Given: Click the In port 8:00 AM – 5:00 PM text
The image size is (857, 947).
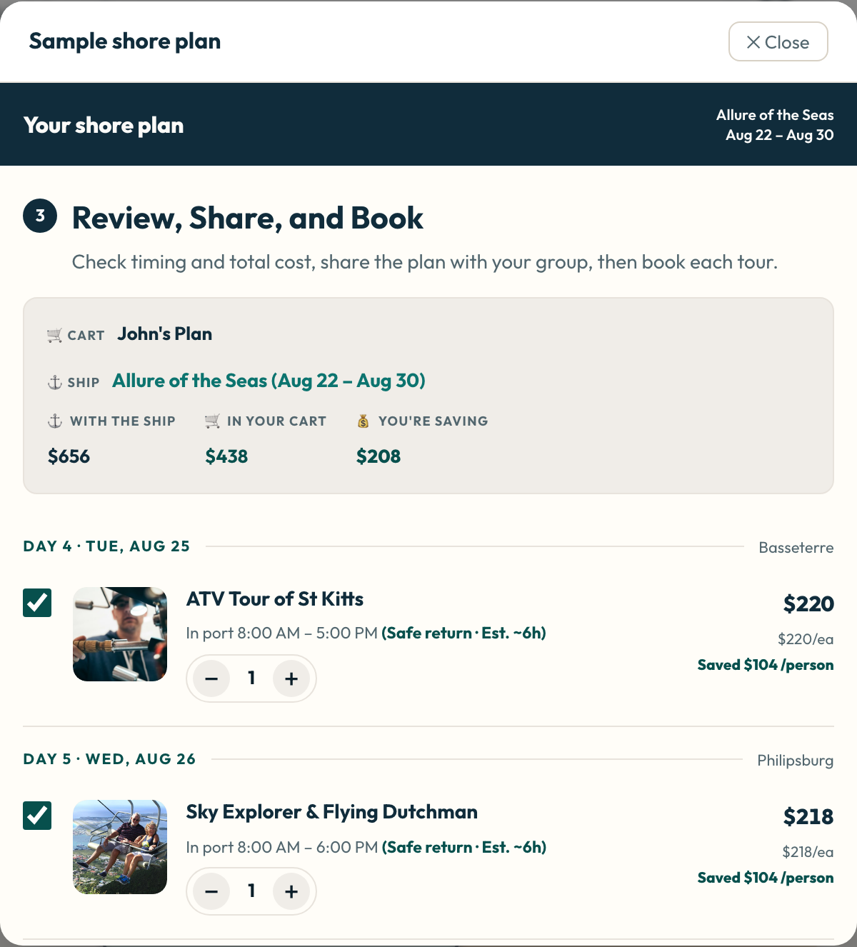Looking at the screenshot, I should [282, 633].
